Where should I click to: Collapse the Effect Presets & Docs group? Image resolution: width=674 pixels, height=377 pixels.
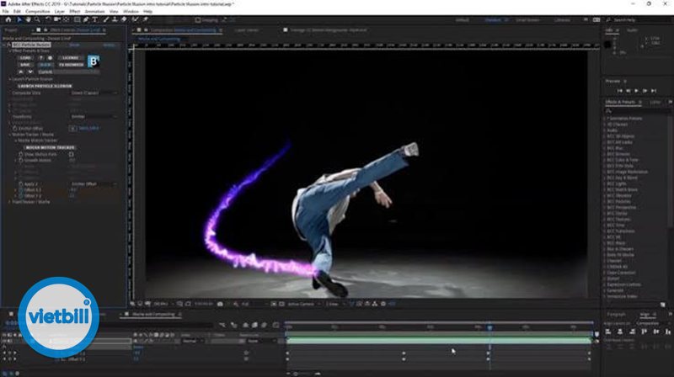(x=10, y=50)
